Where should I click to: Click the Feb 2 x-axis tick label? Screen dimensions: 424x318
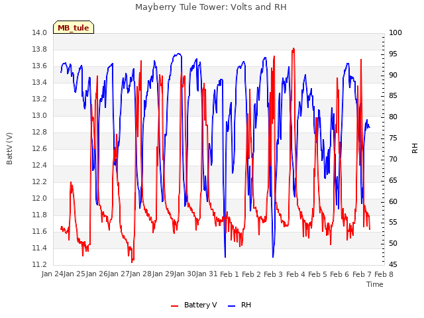coord(252,274)
